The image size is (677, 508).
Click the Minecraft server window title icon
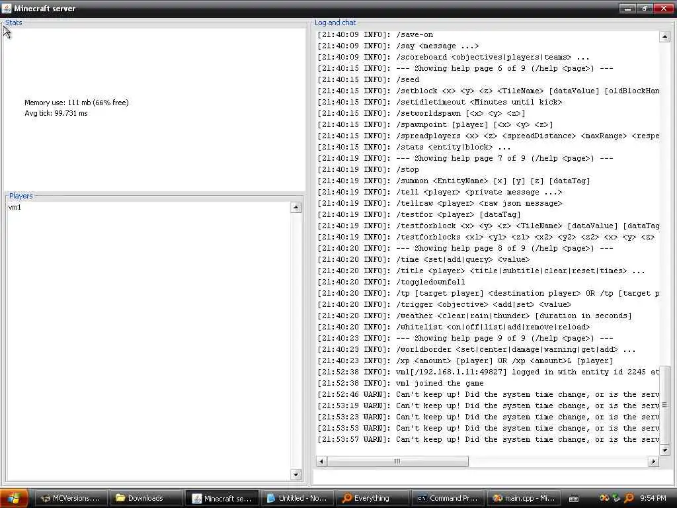7,8
